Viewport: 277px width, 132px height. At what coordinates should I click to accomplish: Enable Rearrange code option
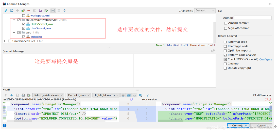(x=225, y=46)
